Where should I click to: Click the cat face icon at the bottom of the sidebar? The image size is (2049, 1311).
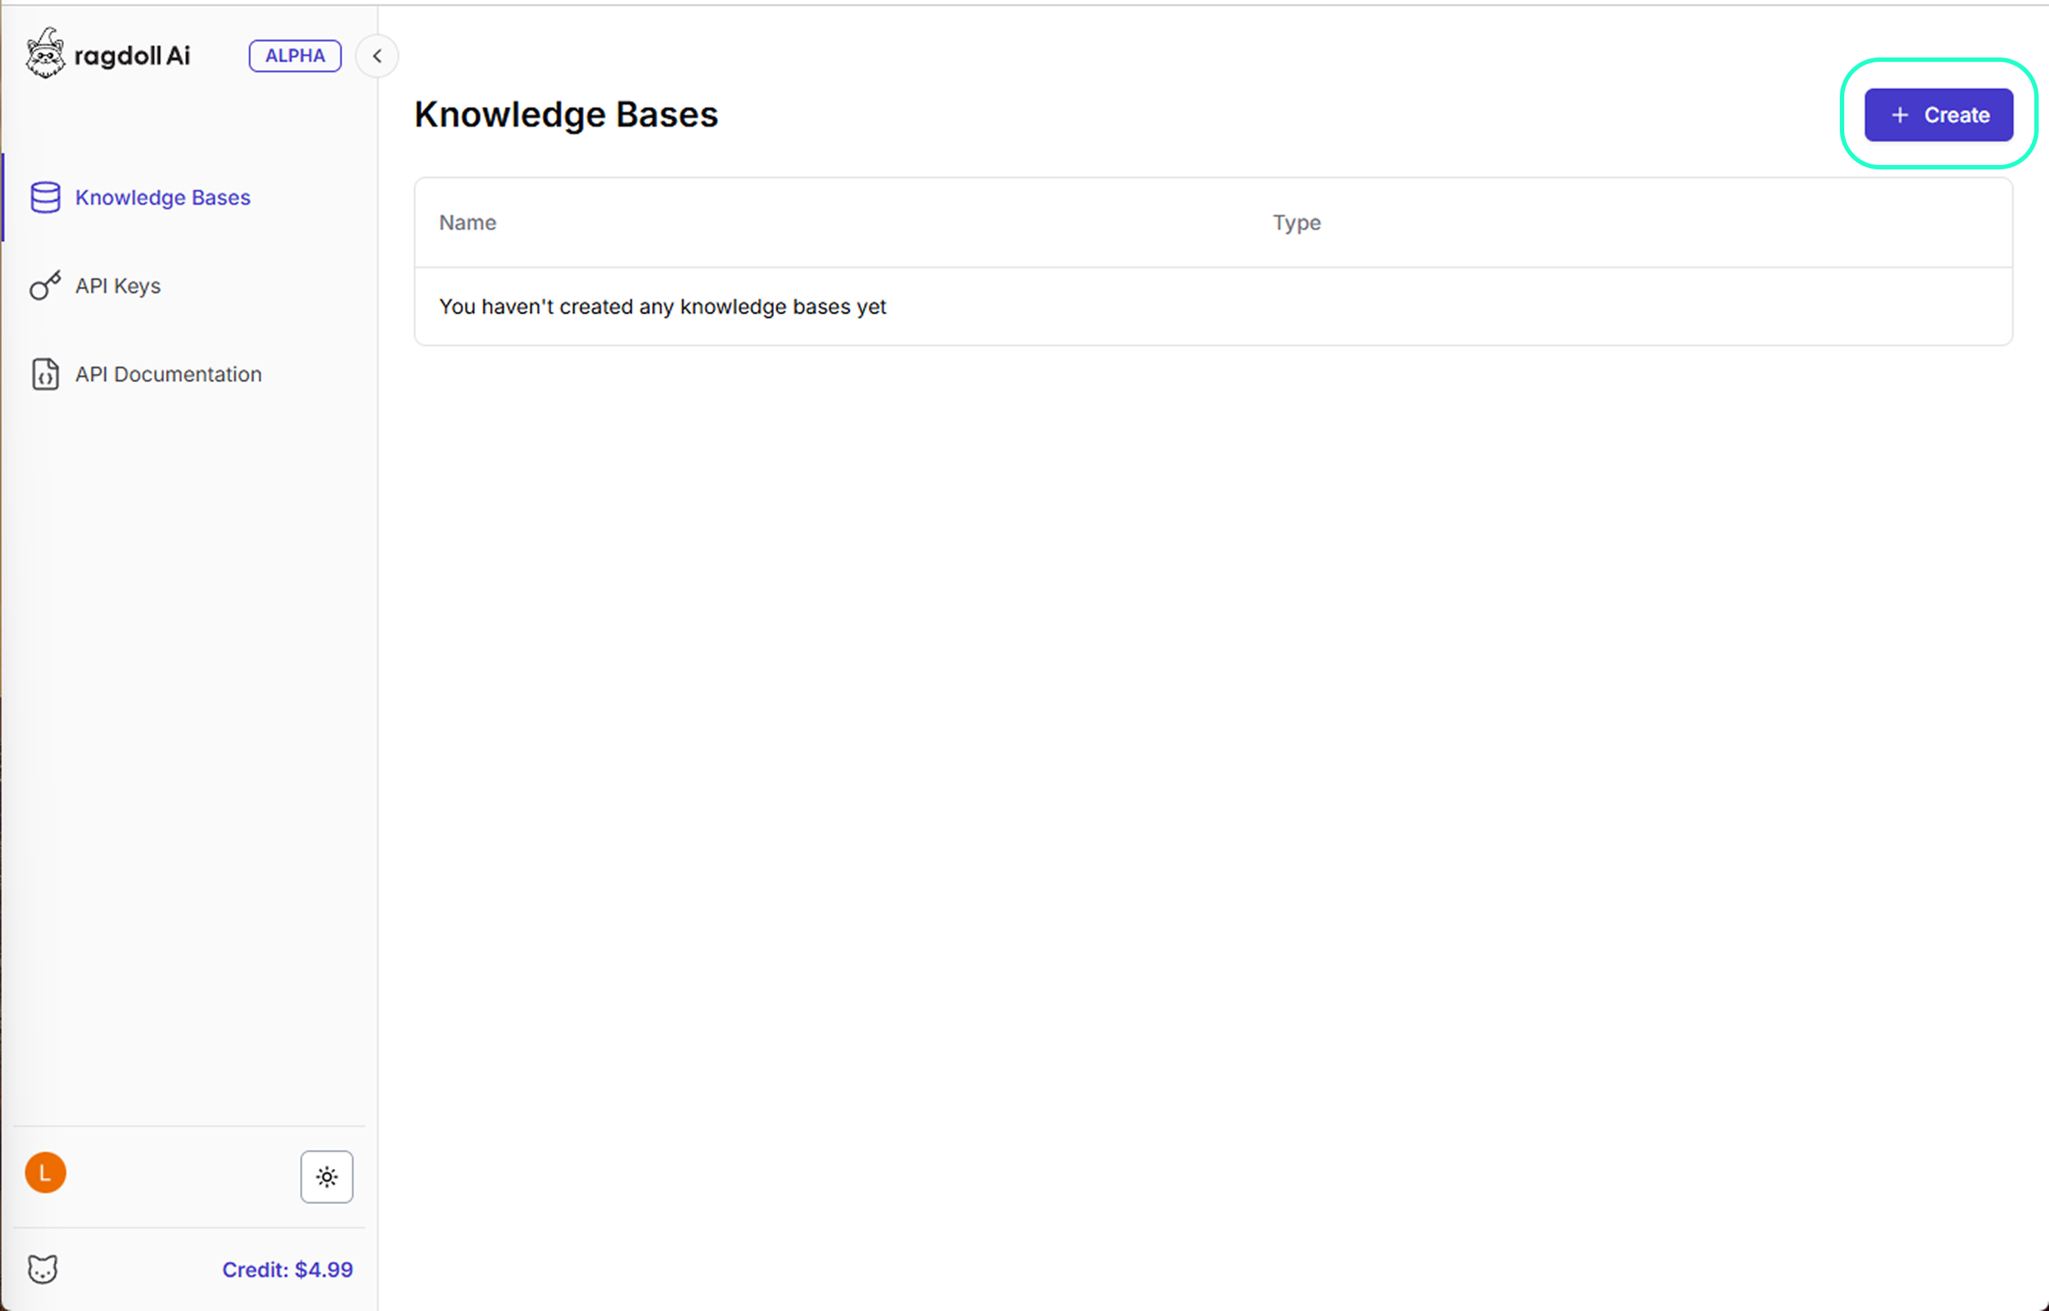pyautogui.click(x=43, y=1269)
